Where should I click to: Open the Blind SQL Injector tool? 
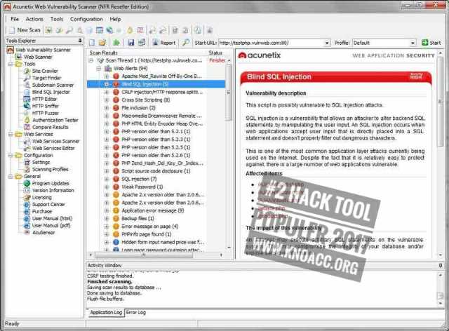(x=51, y=92)
